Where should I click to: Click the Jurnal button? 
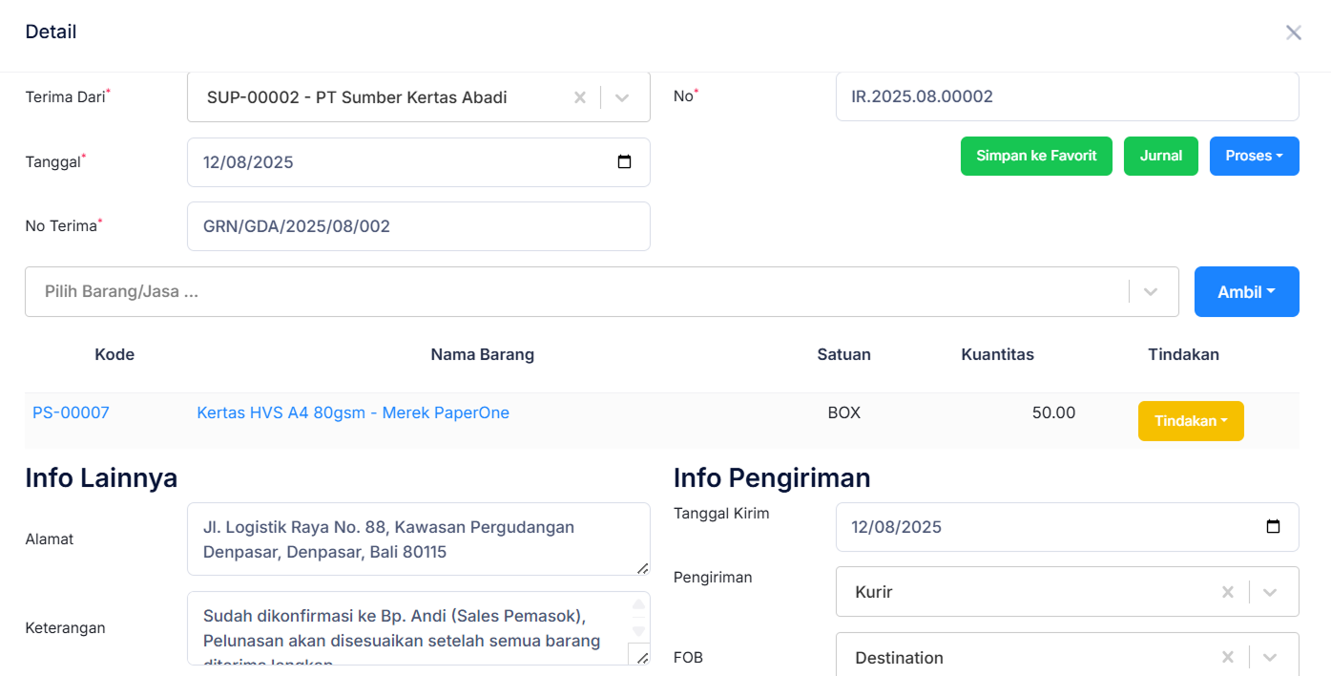pyautogui.click(x=1160, y=156)
